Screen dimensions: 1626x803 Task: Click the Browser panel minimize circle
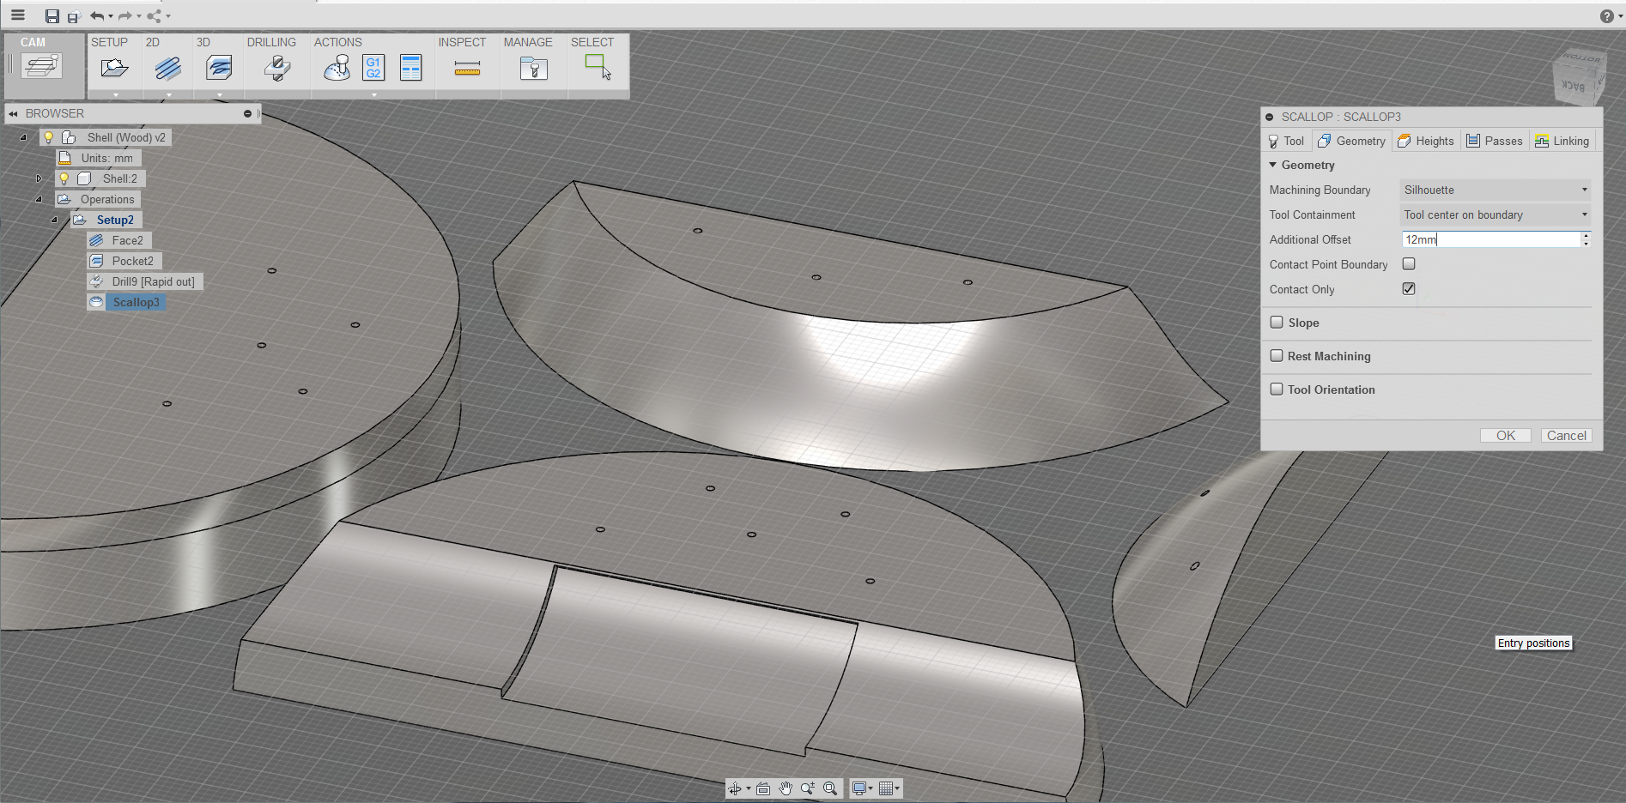tap(247, 113)
